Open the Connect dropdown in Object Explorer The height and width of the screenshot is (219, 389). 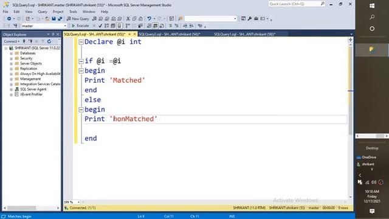pos(12,41)
